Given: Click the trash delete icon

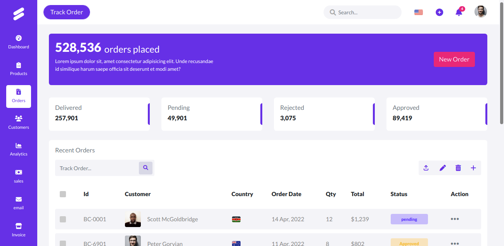Looking at the screenshot, I should point(458,168).
